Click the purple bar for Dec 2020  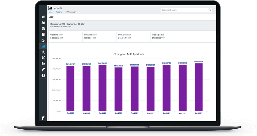102,88
